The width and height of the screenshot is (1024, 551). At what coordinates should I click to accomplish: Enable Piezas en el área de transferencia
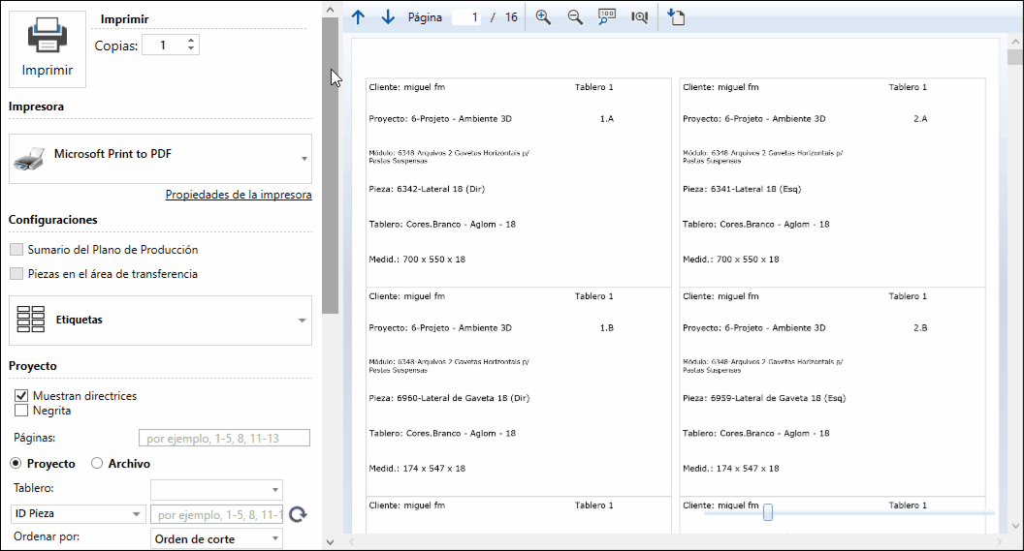tap(16, 274)
